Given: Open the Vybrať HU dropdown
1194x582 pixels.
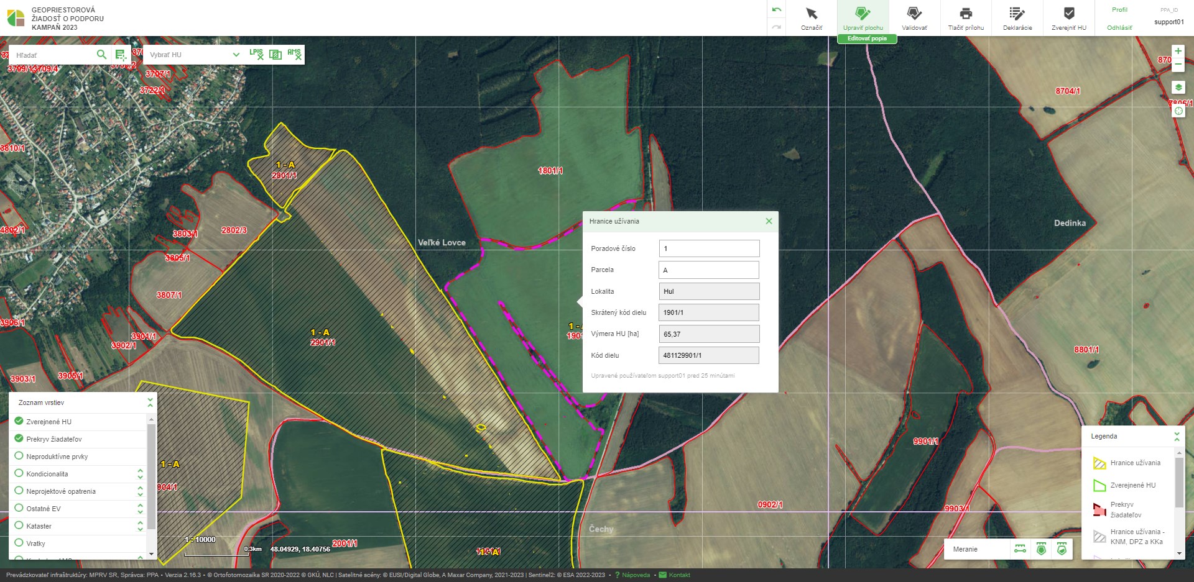Looking at the screenshot, I should click(194, 55).
